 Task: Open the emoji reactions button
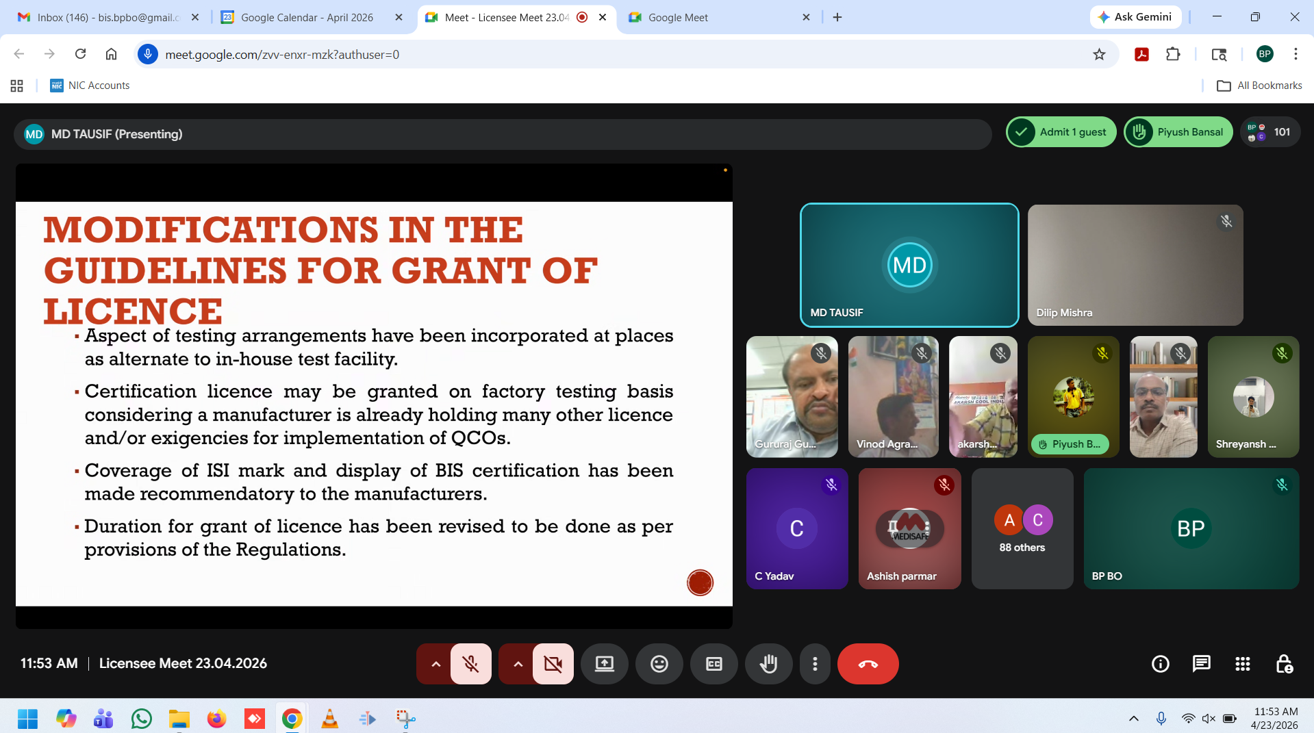(x=659, y=664)
